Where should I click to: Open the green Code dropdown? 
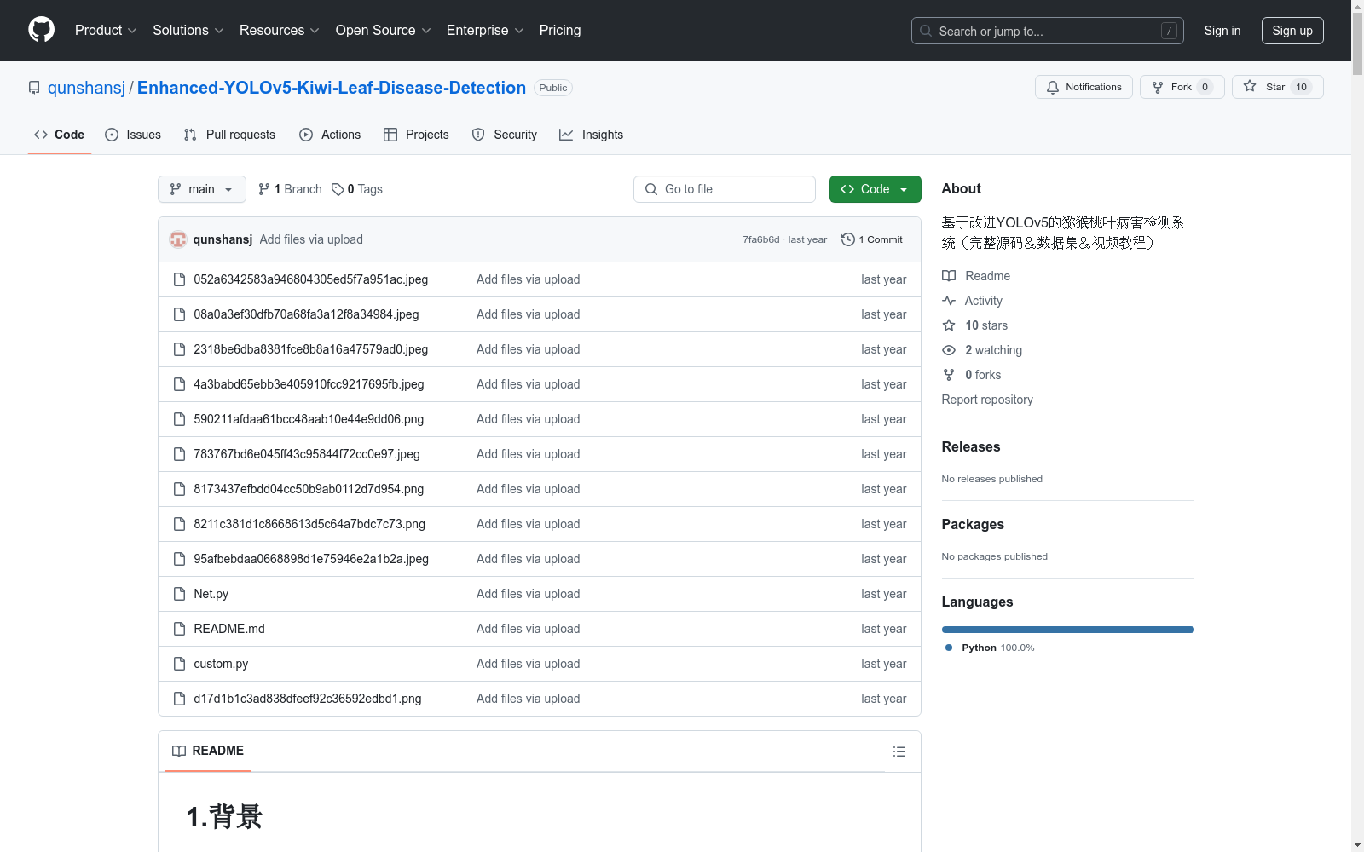[x=875, y=189]
